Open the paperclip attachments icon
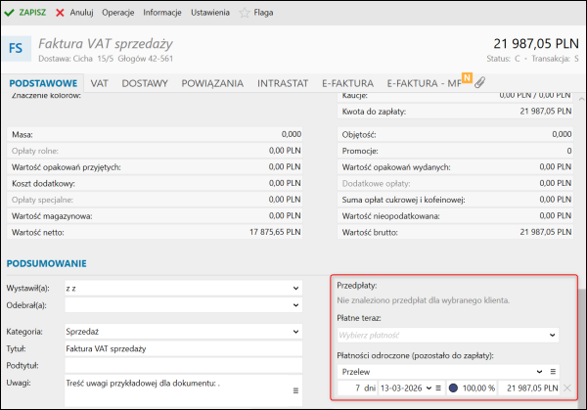The image size is (587, 410). [x=479, y=84]
